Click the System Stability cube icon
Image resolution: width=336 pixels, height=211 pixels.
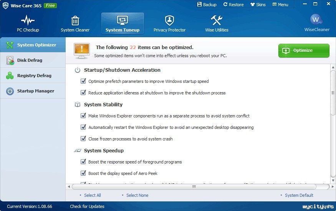pos(77,104)
